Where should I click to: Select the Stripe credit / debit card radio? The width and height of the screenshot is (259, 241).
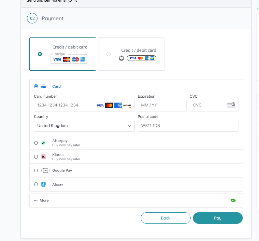(x=40, y=54)
